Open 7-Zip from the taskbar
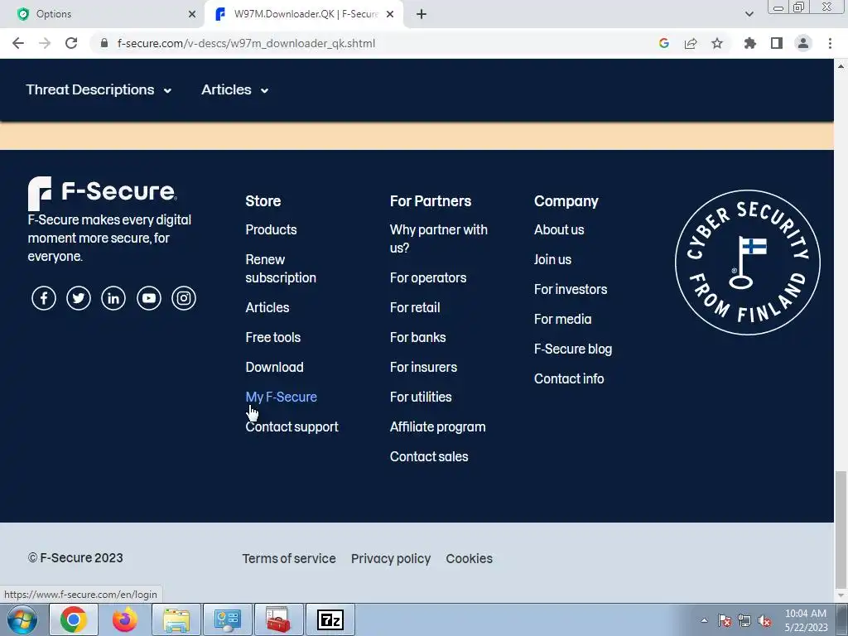This screenshot has width=848, height=636. point(330,619)
